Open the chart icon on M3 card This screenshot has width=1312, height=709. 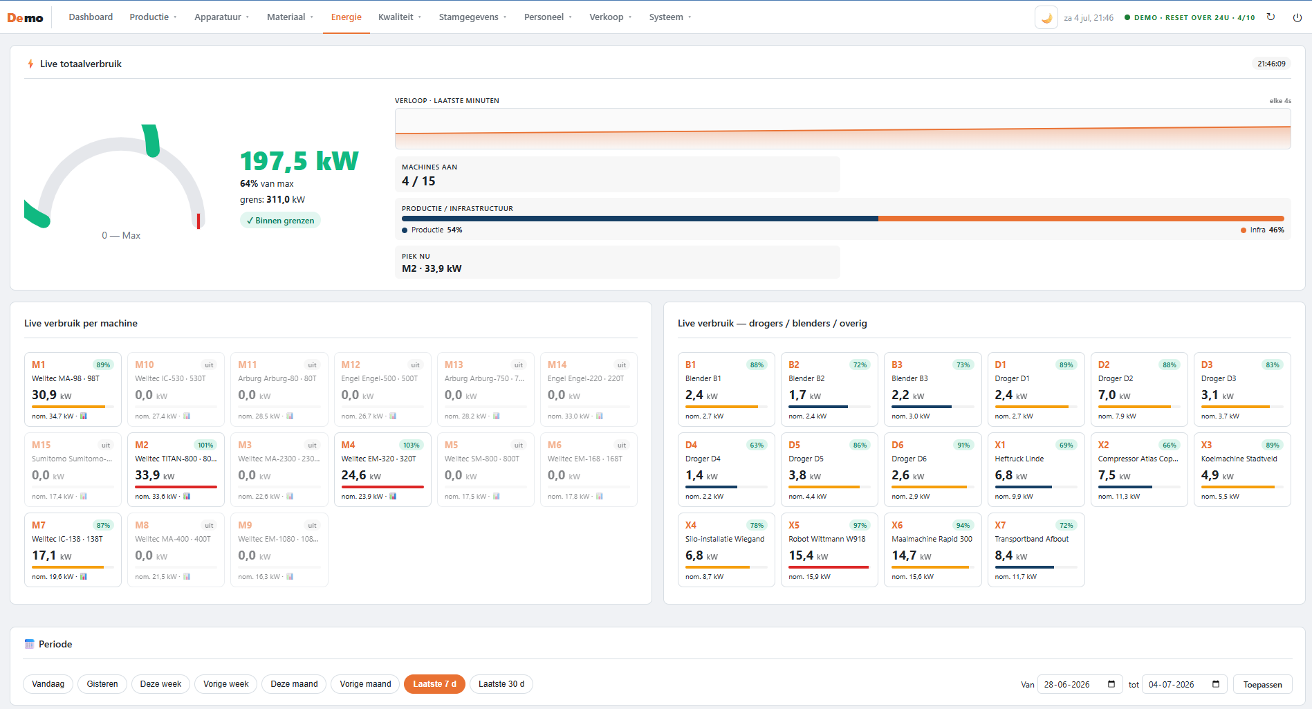click(290, 497)
